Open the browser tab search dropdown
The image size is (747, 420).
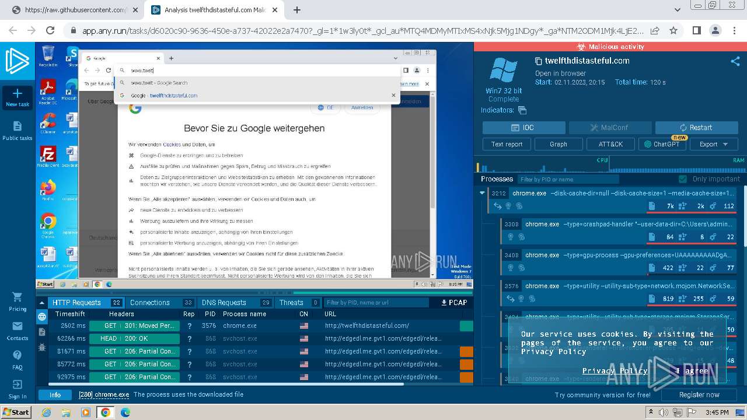[678, 10]
